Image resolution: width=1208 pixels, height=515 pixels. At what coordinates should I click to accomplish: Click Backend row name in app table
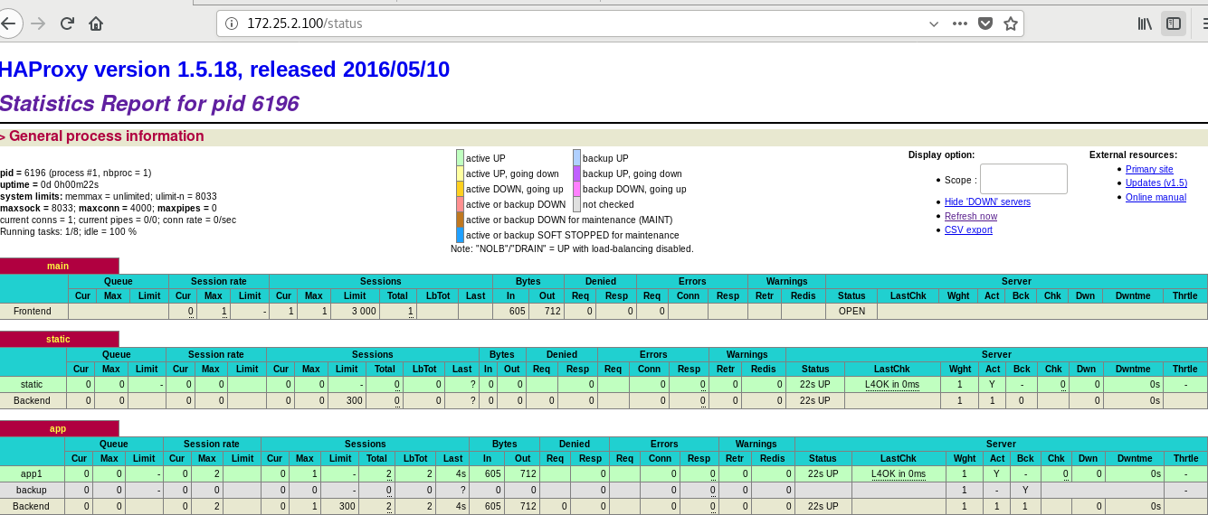click(32, 506)
